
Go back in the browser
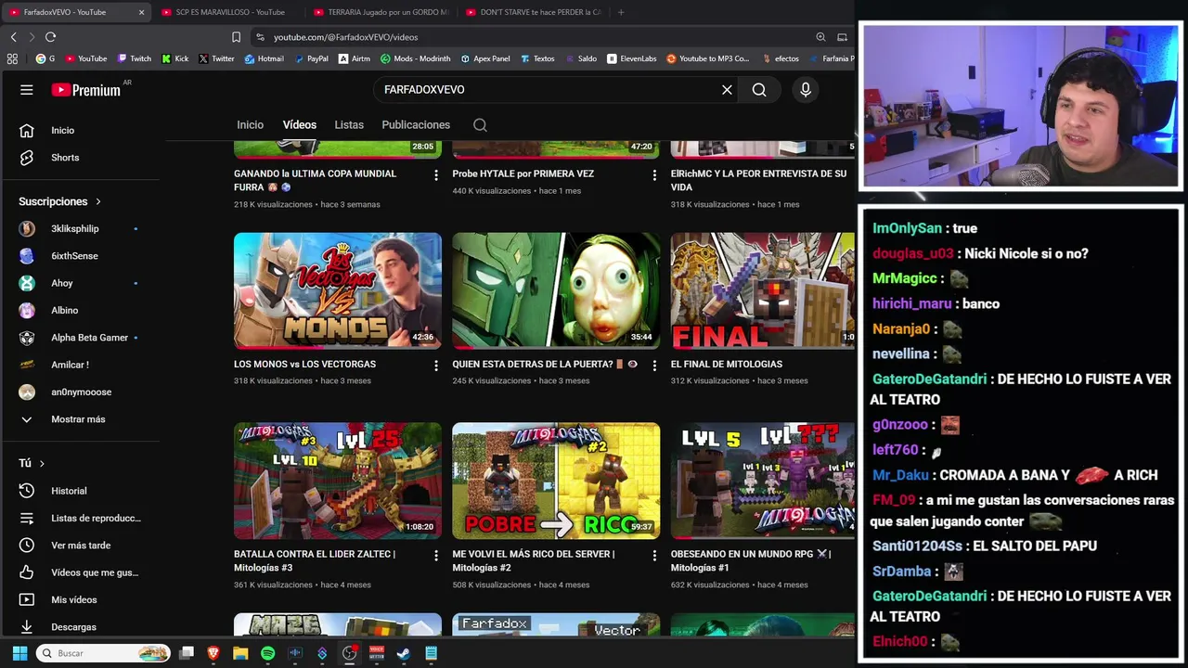[x=13, y=37]
